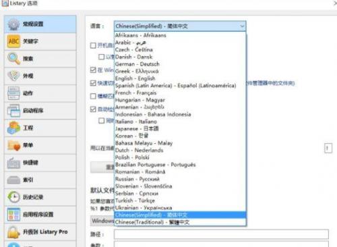Choose Afrikaans - Afrikaans language

click(x=180, y=35)
